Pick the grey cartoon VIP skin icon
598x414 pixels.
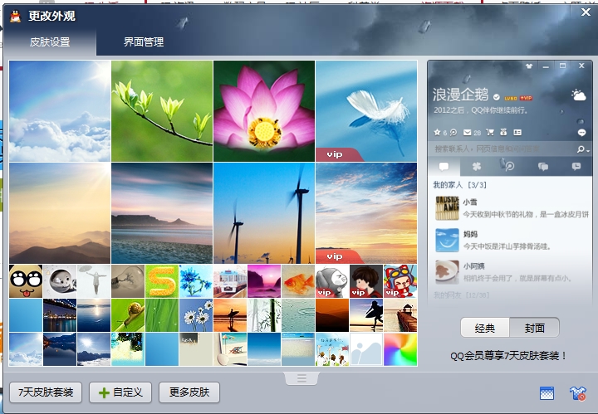332,281
